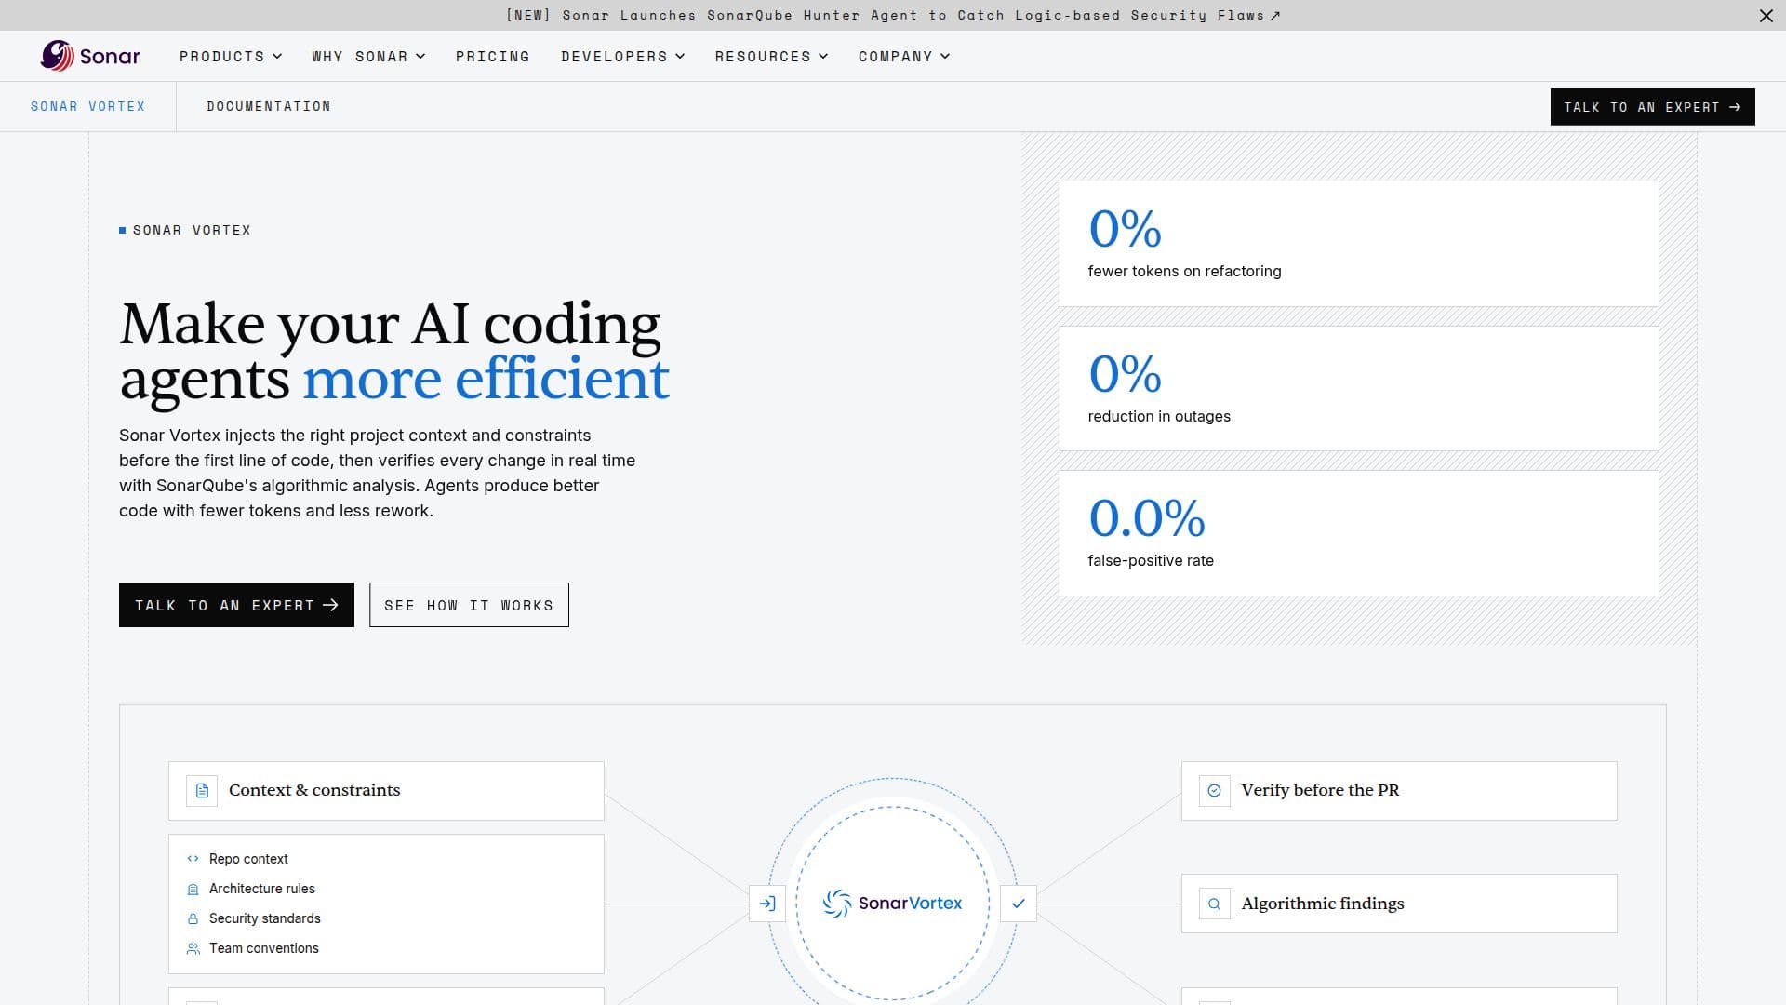Click See How It Works button
The width and height of the screenshot is (1786, 1005).
469,605
